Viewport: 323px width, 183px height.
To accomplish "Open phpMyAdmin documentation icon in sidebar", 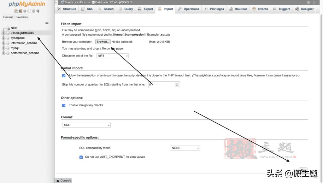I will [x=25, y=11].
